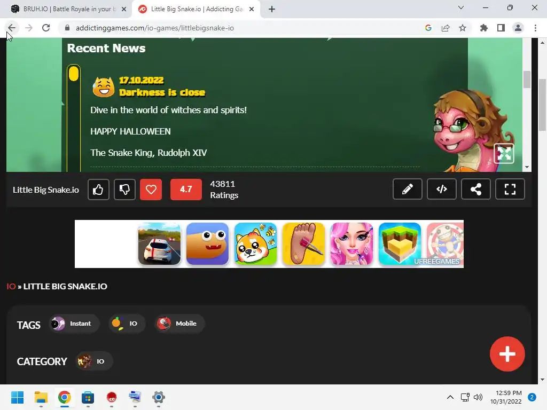This screenshot has height=410, width=547.
Task: Open the Windows Start menu
Action: coord(17,397)
